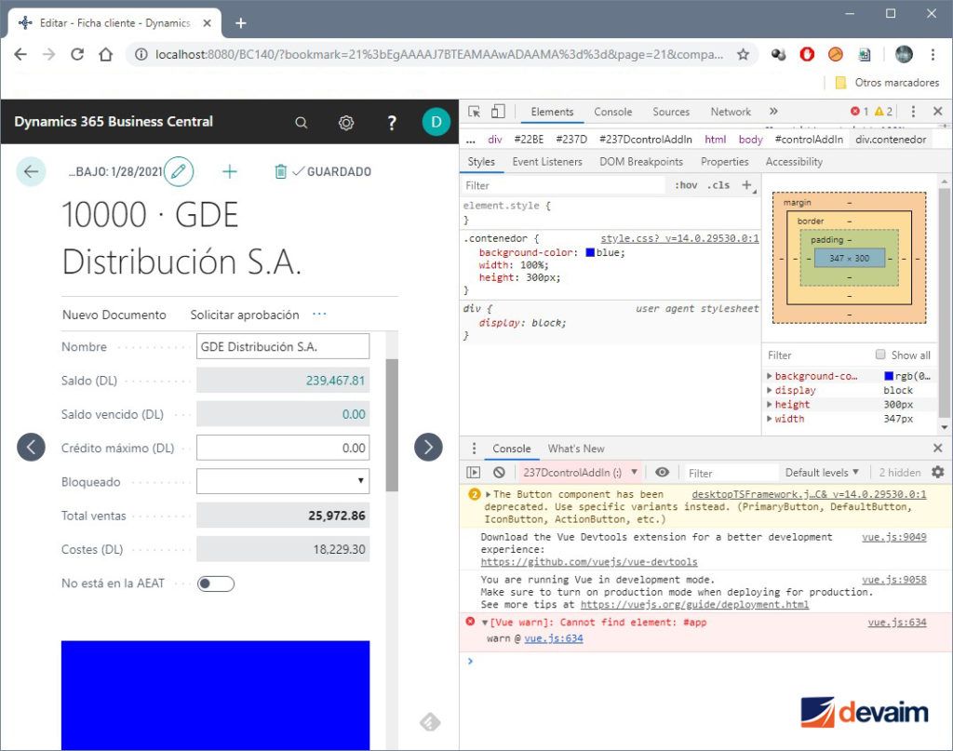Open the Bloqueado dropdown
The width and height of the screenshot is (953, 751).
click(283, 481)
